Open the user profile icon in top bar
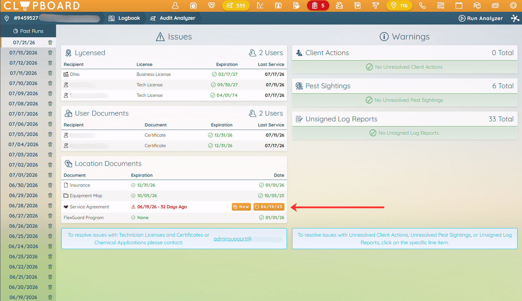Image resolution: width=522 pixels, height=301 pixels. (x=175, y=5)
